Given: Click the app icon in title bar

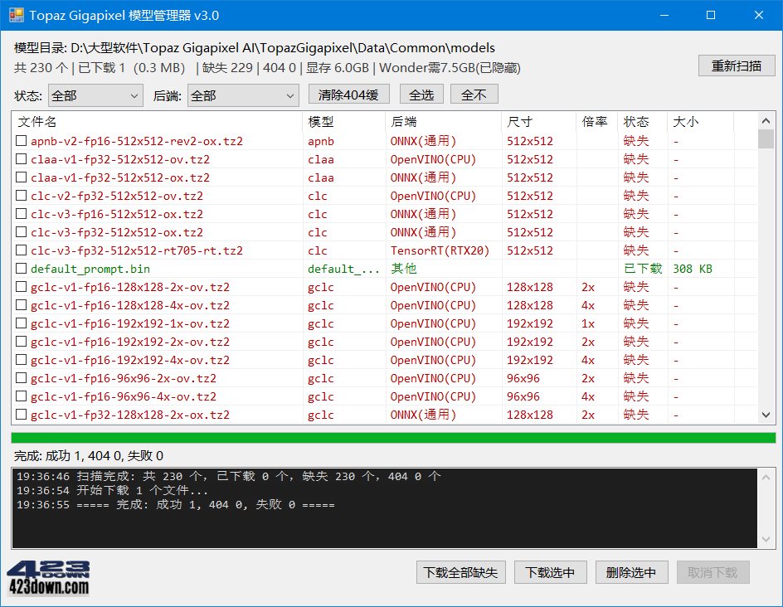Looking at the screenshot, I should (x=17, y=15).
